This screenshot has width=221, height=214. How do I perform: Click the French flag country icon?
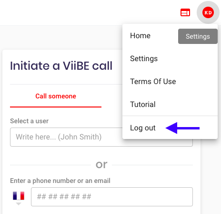19,195
